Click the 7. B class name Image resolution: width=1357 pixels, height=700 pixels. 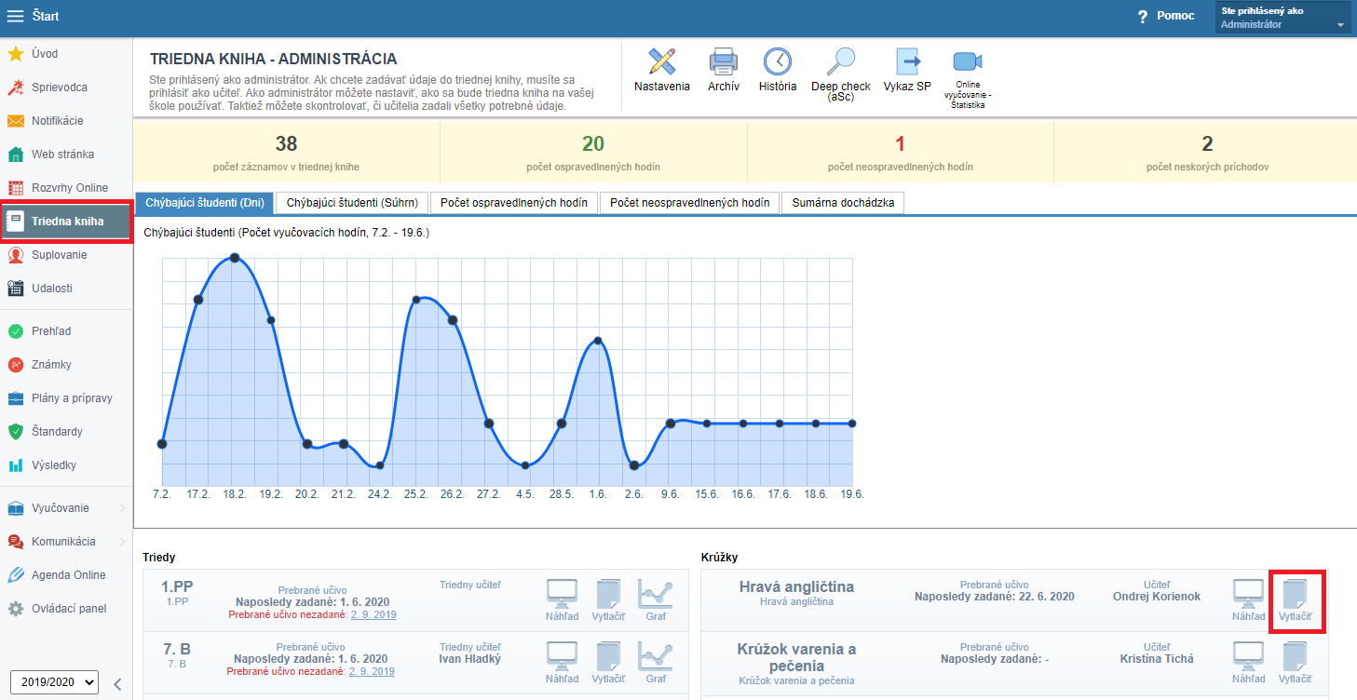[x=177, y=648]
